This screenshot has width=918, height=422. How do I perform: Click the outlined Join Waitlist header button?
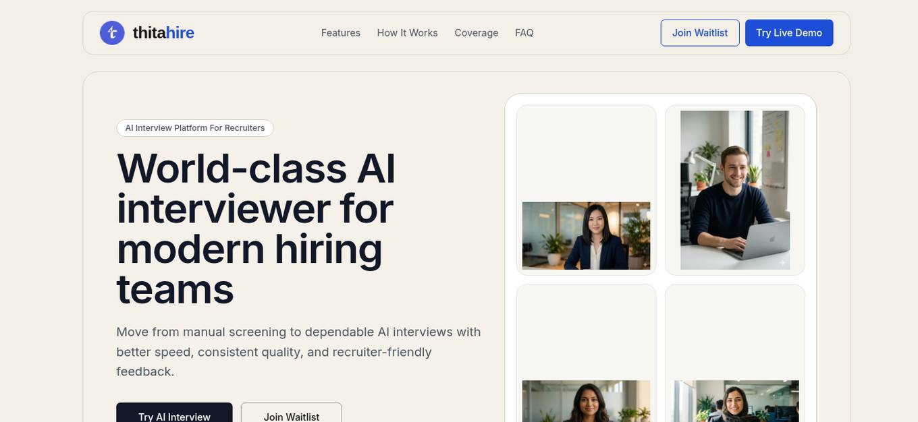(700, 33)
